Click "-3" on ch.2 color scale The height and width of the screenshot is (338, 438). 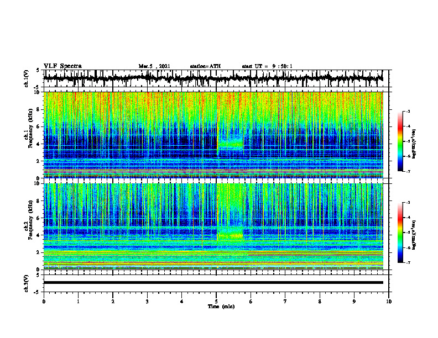[x=408, y=203]
